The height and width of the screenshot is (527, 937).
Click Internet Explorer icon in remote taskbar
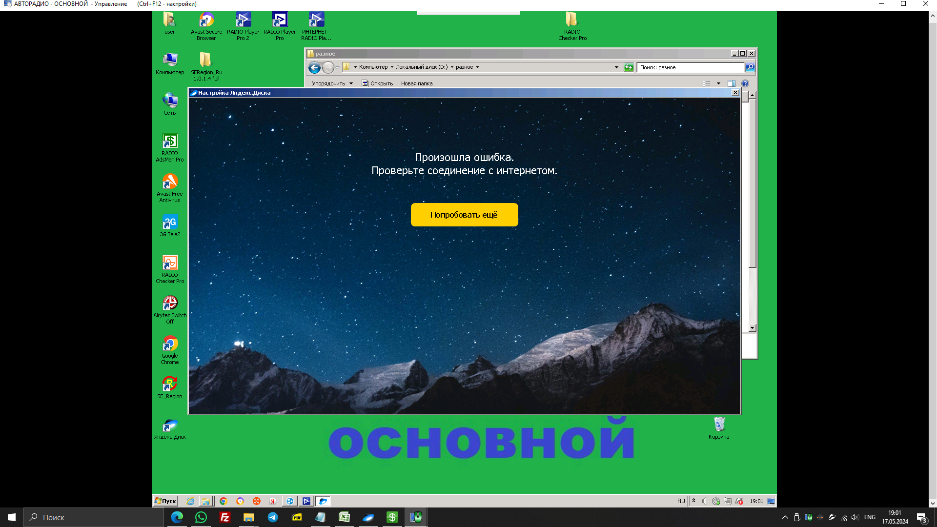[x=190, y=501]
